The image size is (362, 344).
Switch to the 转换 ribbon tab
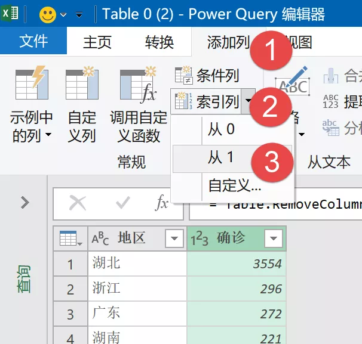[159, 42]
